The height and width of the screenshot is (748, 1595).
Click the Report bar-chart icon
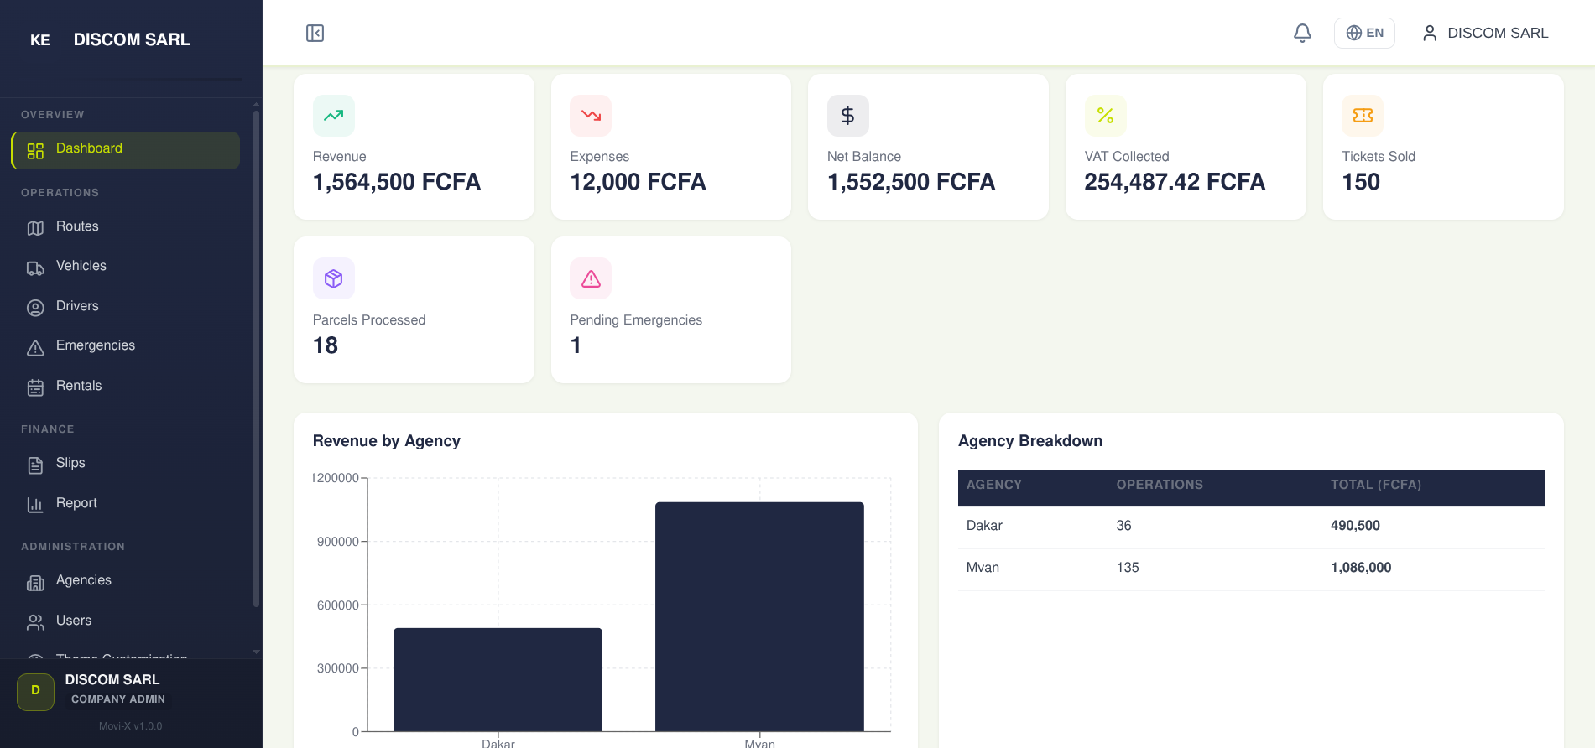click(35, 505)
